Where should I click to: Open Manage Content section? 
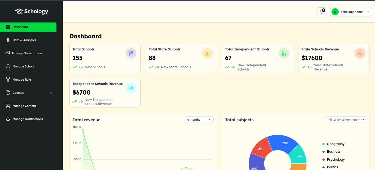pyautogui.click(x=24, y=106)
